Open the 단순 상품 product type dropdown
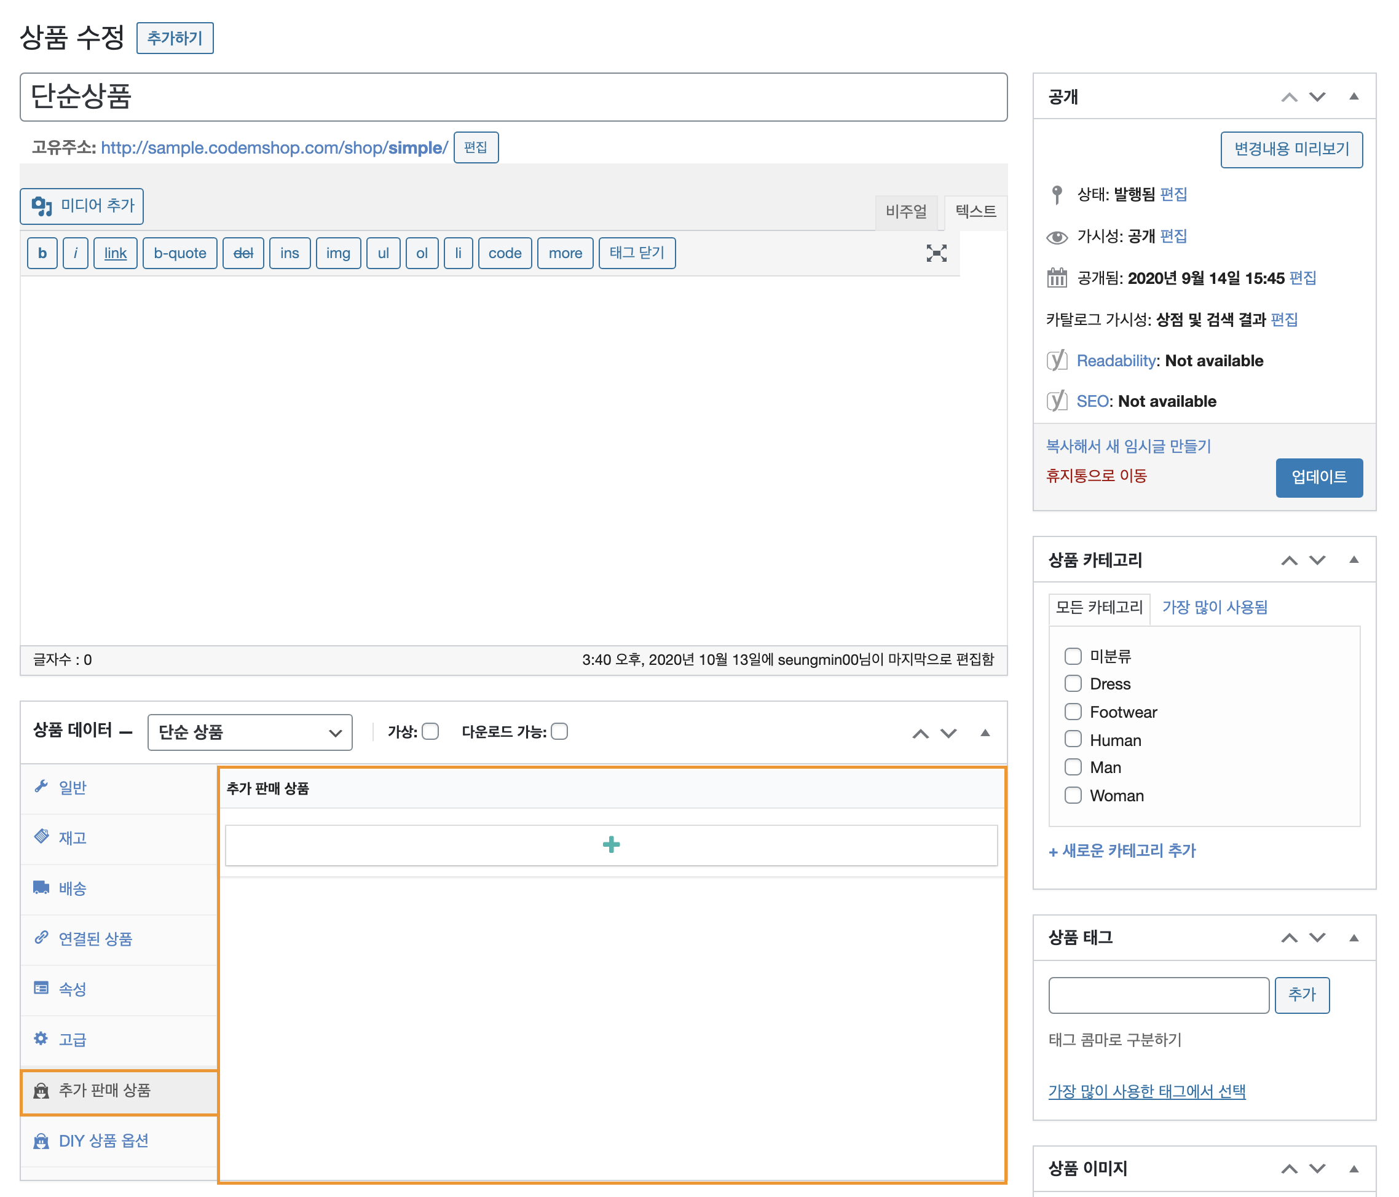The width and height of the screenshot is (1399, 1197). (250, 732)
